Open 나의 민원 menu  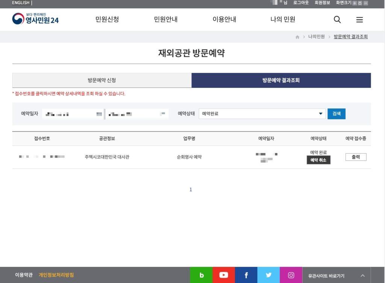(283, 20)
